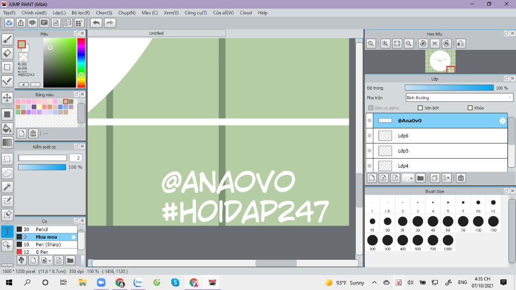516x290 pixels.
Task: Rotate canvas left in navigator
Action: [423, 43]
